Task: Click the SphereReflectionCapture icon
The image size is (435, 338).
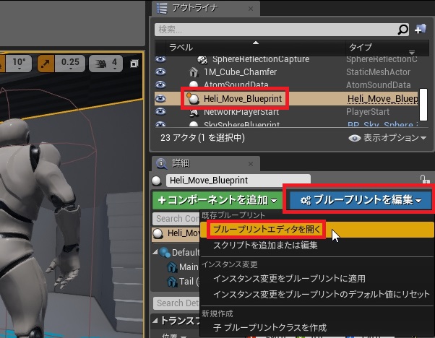Action: [202, 59]
